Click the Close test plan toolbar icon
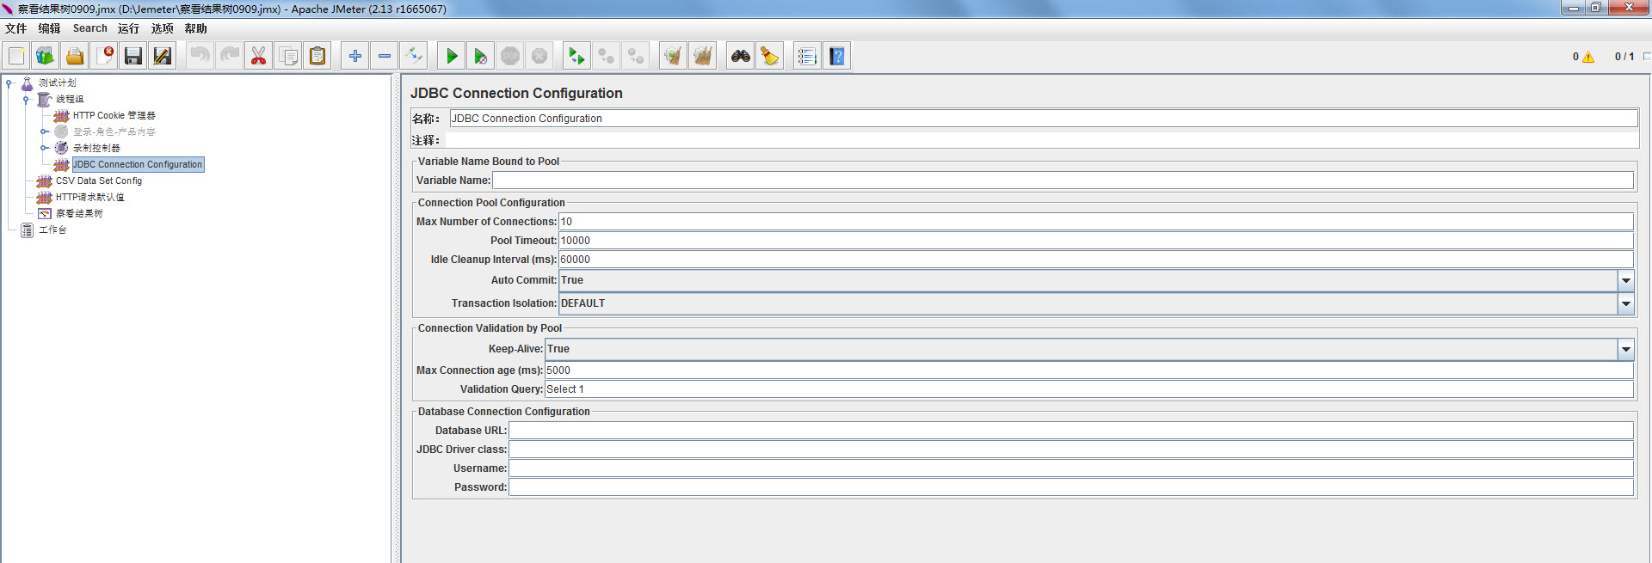Image resolution: width=1652 pixels, height=563 pixels. [104, 56]
